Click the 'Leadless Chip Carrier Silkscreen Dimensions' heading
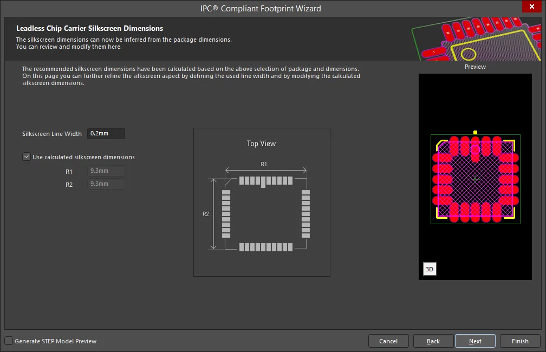Screen dimensions: 546x352 point(89,29)
